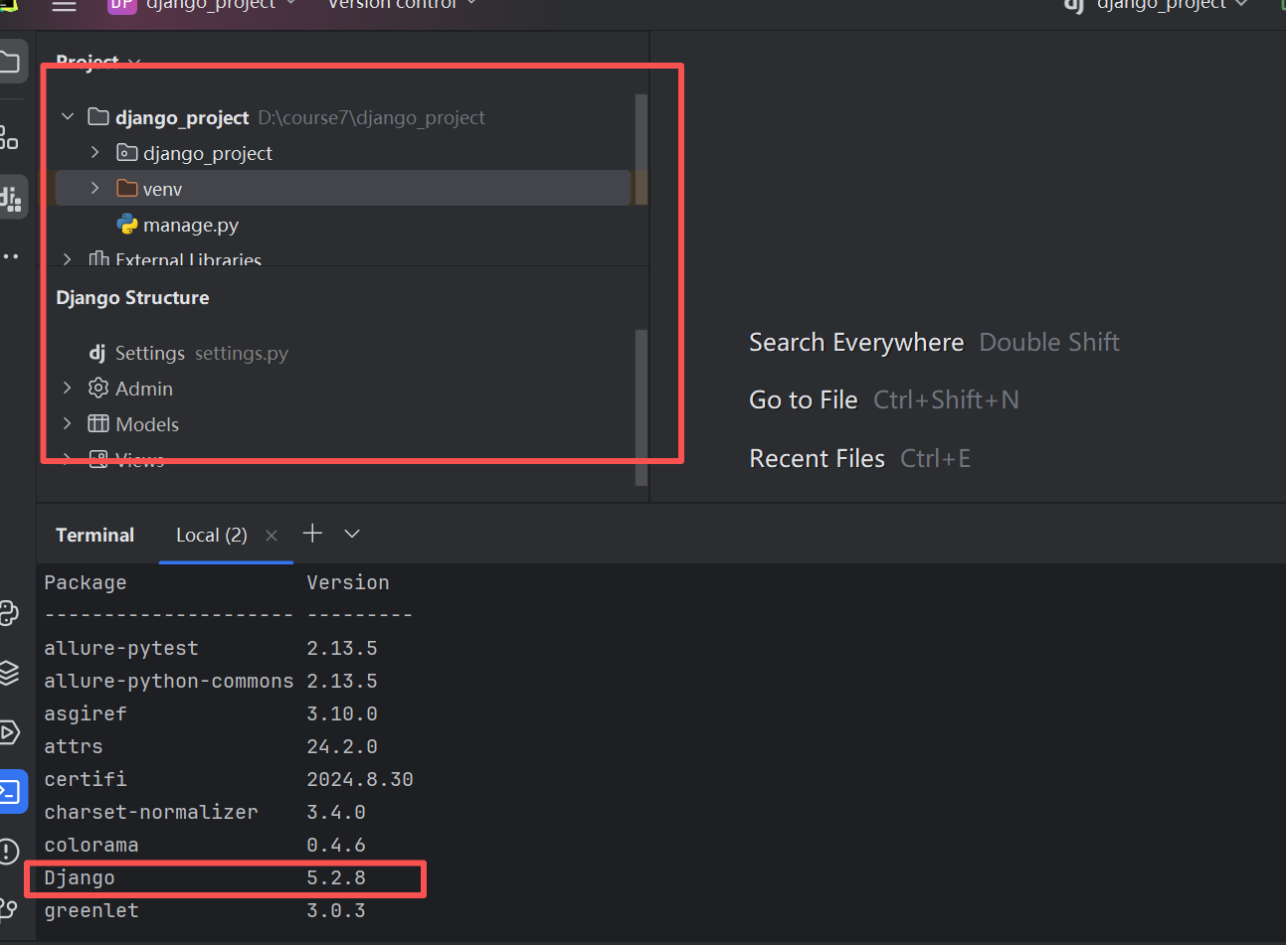Open terminal shell options dropdown arrow
The width and height of the screenshot is (1286, 945).
click(x=352, y=534)
